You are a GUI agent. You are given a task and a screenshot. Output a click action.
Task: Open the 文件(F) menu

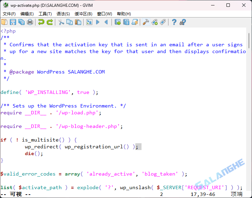(x=9, y=14)
